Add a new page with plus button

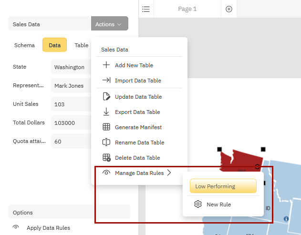coord(229,9)
